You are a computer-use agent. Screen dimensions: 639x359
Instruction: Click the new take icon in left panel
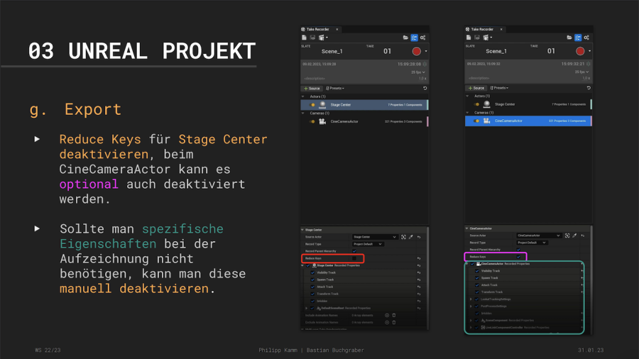[x=304, y=37]
